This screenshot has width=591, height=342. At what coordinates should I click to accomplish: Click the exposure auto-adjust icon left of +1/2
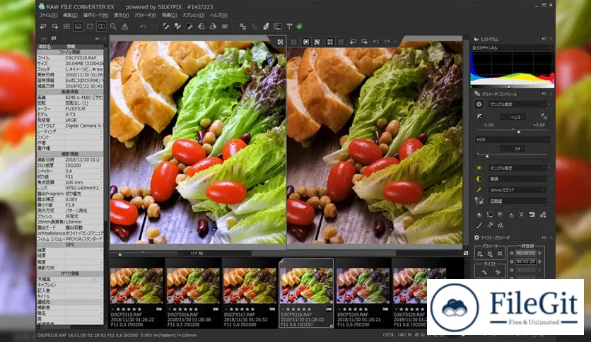(x=479, y=117)
